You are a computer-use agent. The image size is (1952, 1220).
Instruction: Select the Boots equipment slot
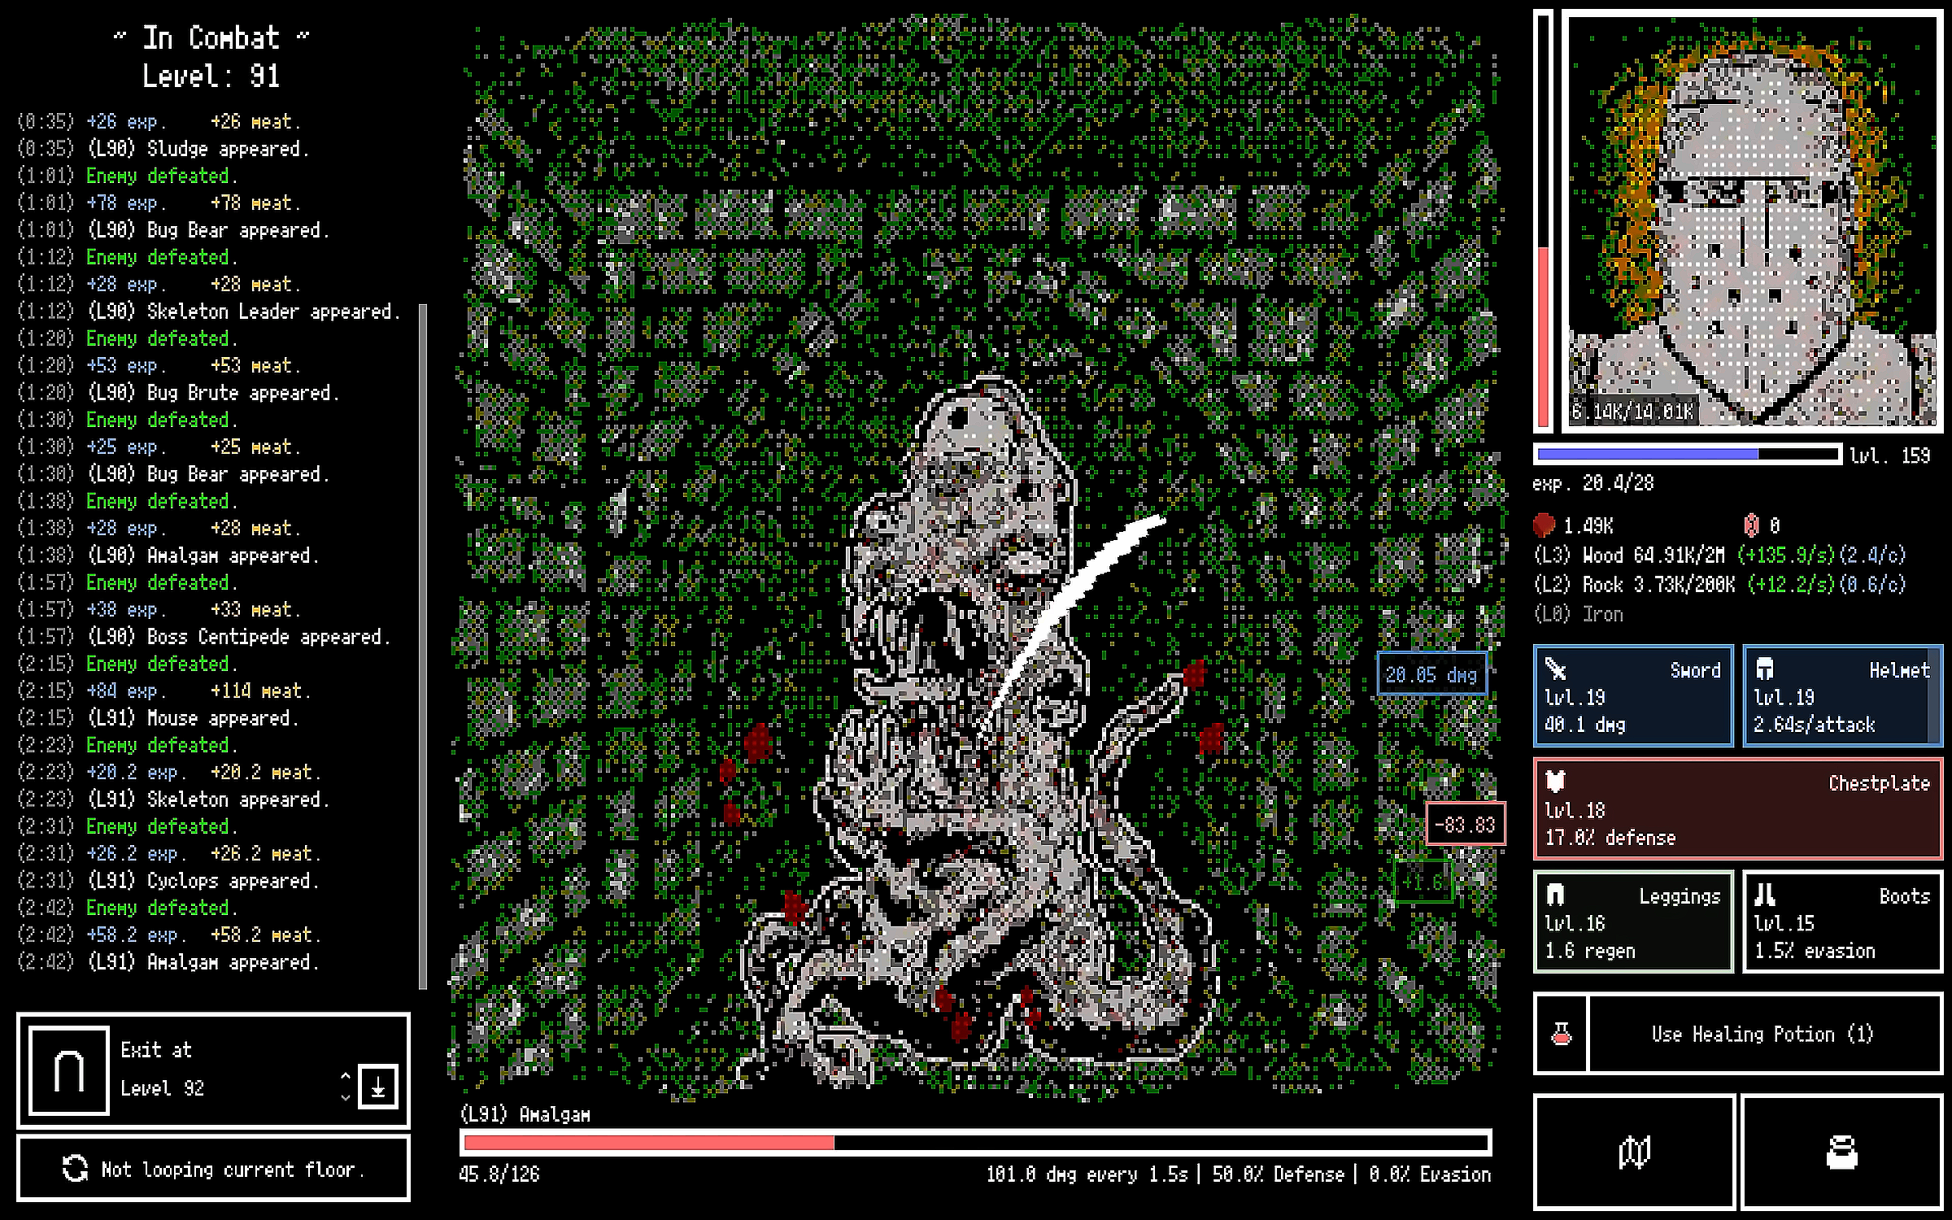[1842, 922]
